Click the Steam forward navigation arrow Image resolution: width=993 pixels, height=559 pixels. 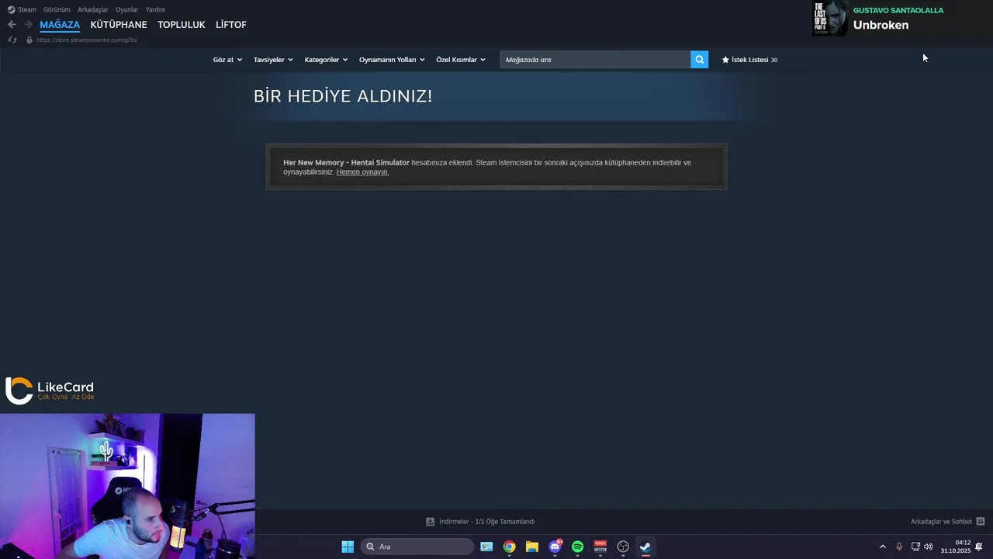28,25
